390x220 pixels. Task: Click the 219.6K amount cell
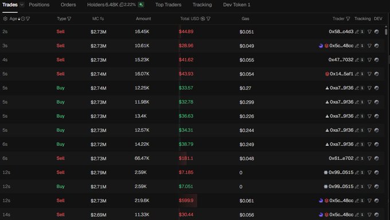pyautogui.click(x=142, y=201)
